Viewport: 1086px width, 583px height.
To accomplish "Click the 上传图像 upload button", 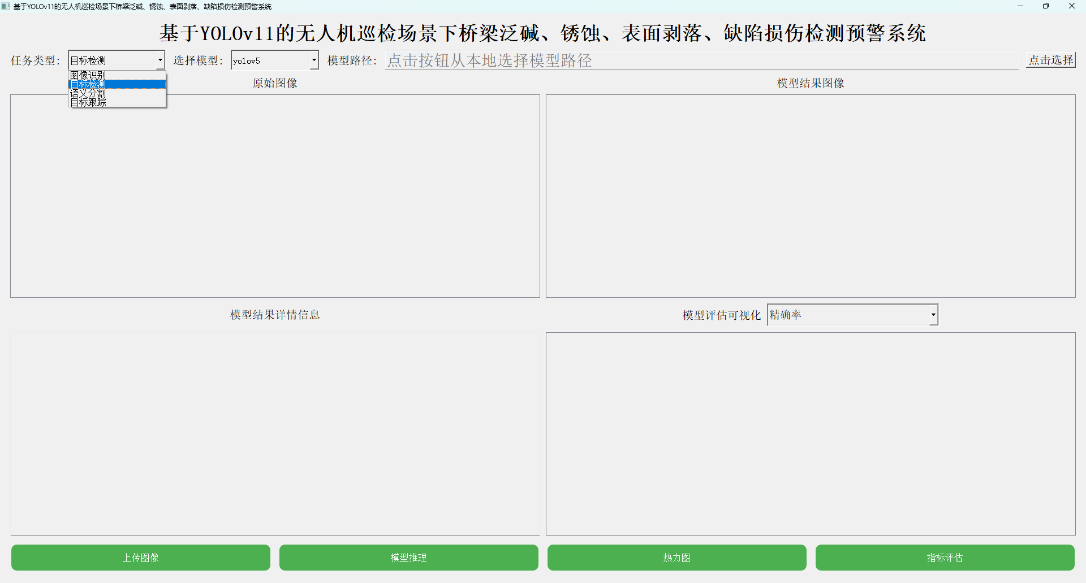I will pos(141,558).
